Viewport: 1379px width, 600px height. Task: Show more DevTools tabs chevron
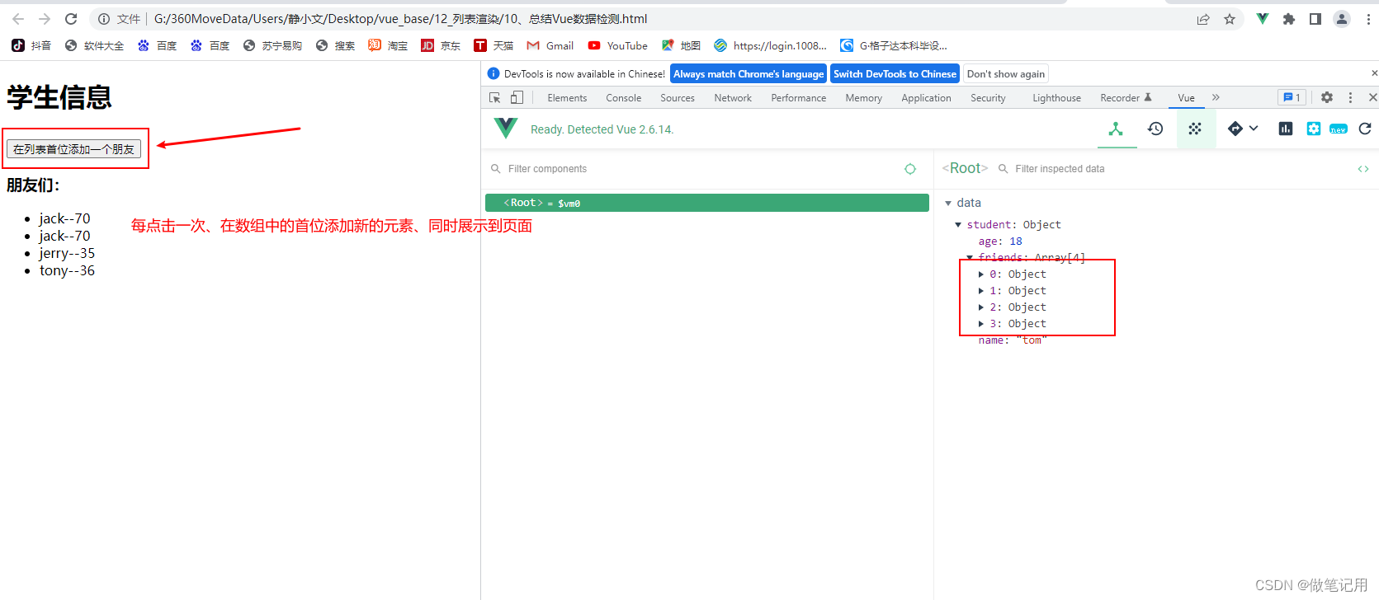tap(1216, 97)
